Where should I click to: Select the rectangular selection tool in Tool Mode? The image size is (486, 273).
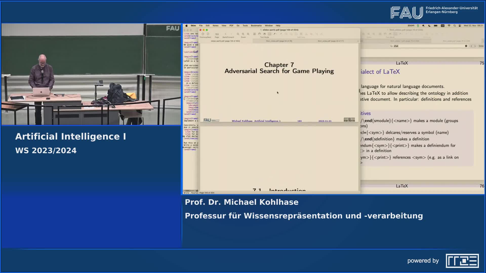pos(270,34)
